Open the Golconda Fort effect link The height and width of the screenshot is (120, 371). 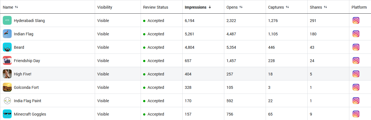click(26, 87)
